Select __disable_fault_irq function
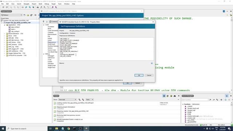This screenshot has height=131, width=233. pyautogui.click(x=193, y=108)
